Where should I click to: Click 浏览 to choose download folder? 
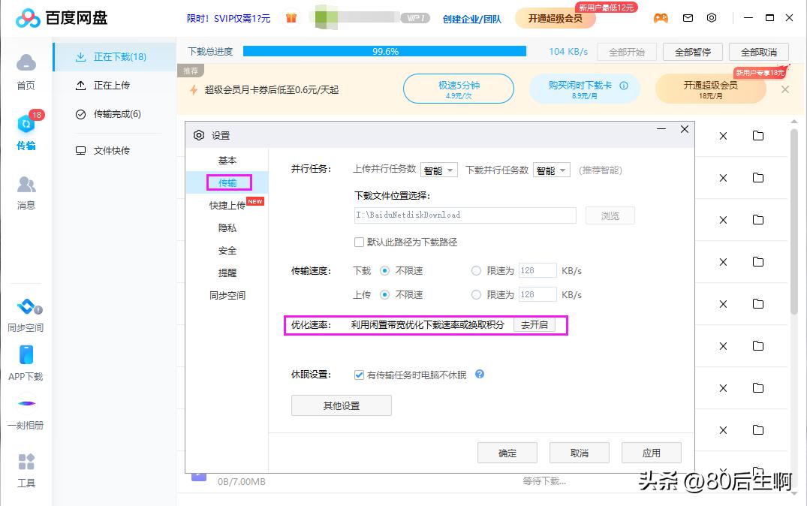coord(610,215)
